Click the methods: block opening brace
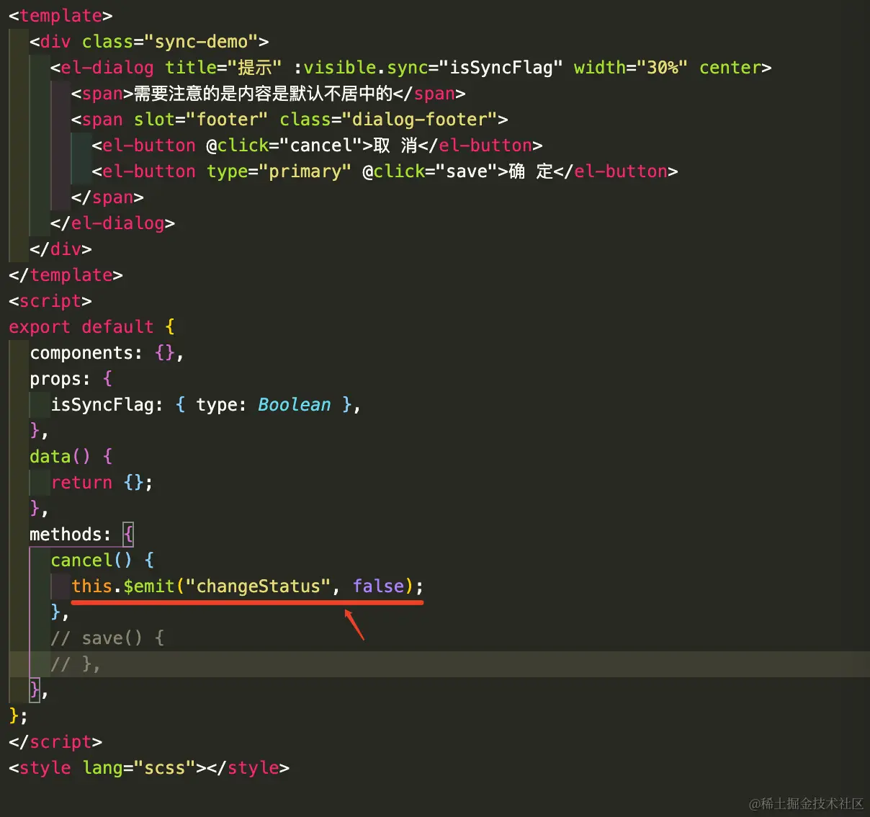 coord(128,534)
